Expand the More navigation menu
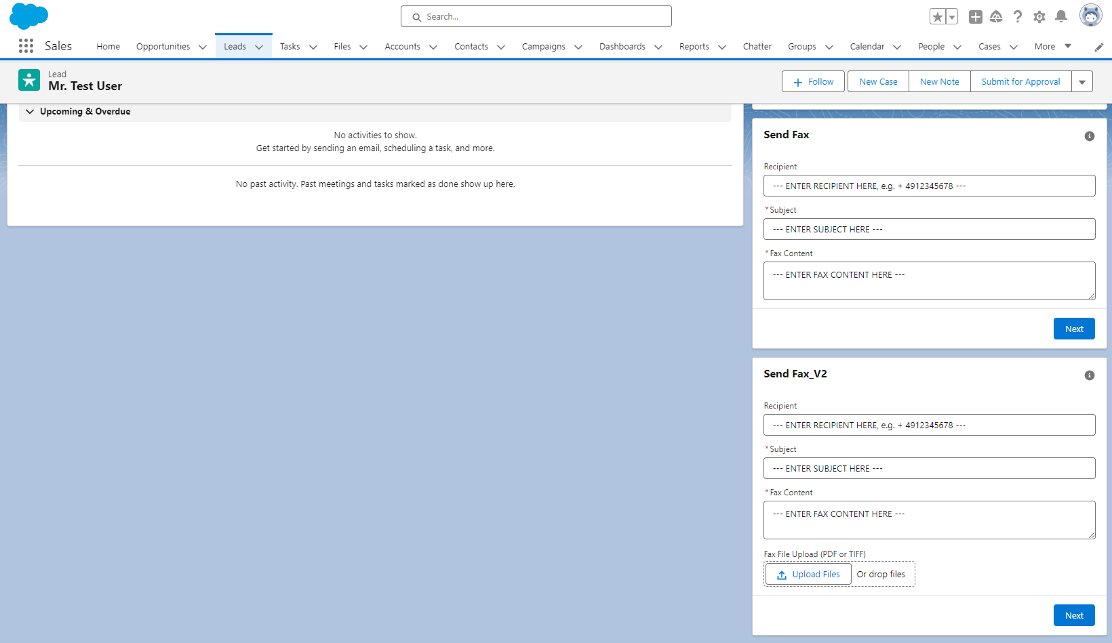The width and height of the screenshot is (1112, 643). point(1052,46)
